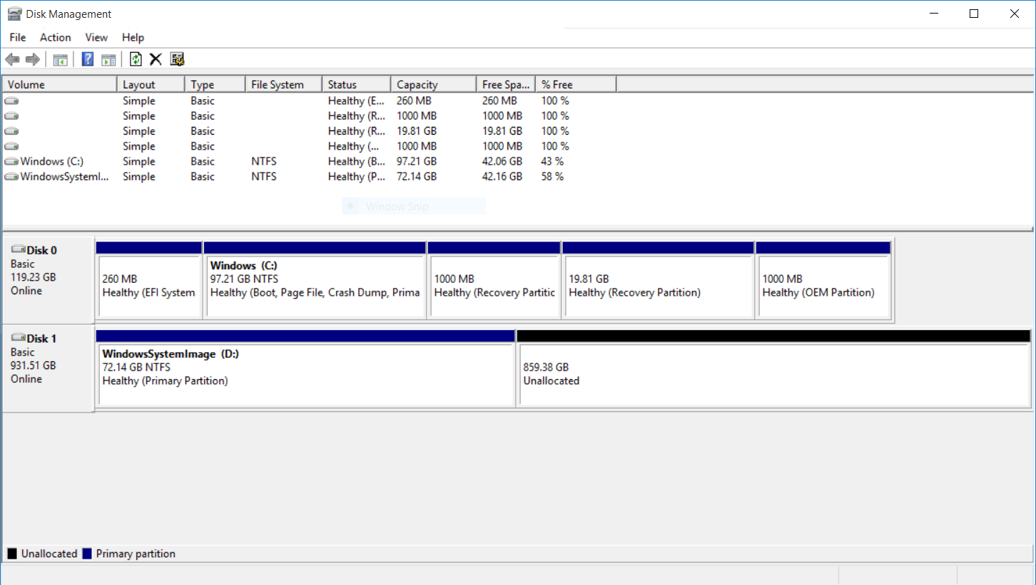This screenshot has width=1036, height=585.
Task: Click the green Refresh toolbar icon
Action: point(136,59)
